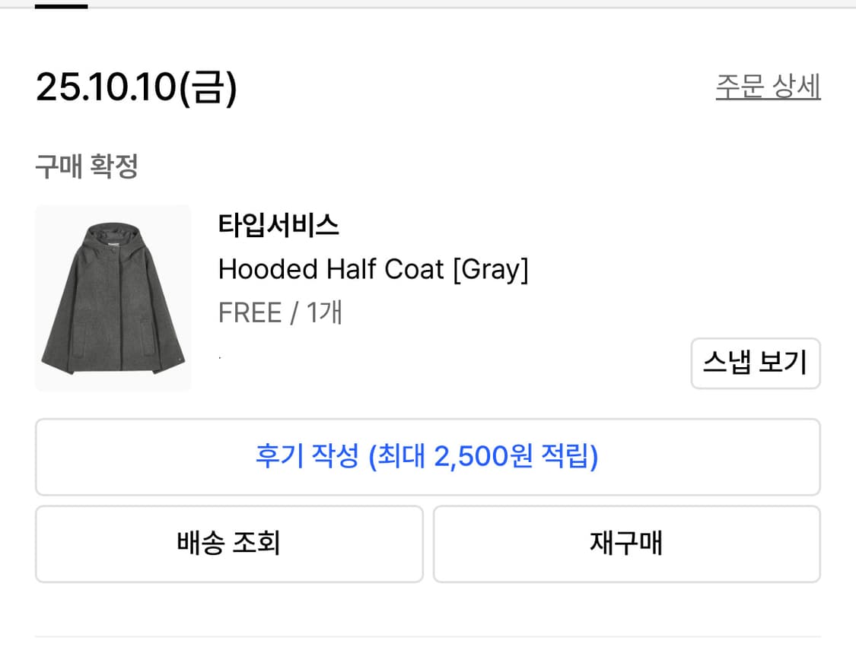This screenshot has height=653, width=856.
Task: Write a review via 후기 작성 button
Action: pyautogui.click(x=427, y=457)
